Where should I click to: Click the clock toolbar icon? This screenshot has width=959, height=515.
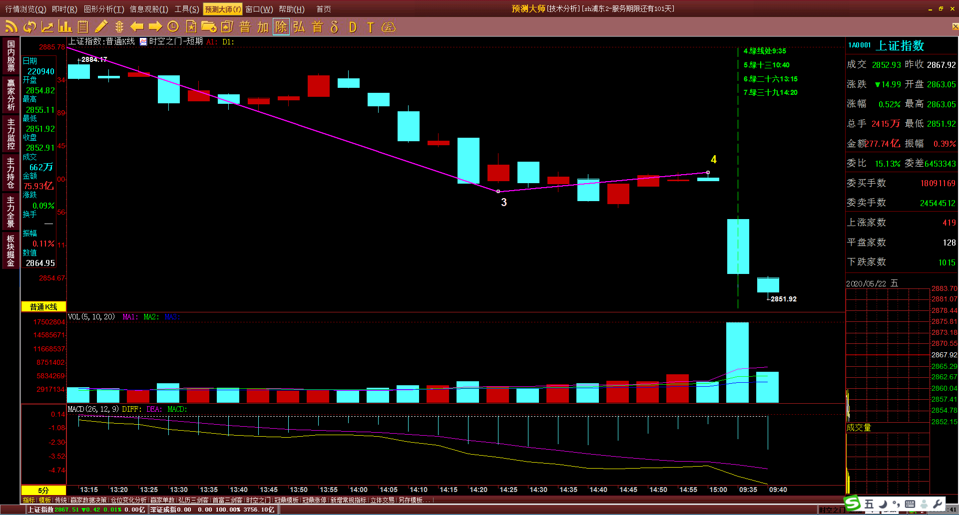[x=173, y=27]
